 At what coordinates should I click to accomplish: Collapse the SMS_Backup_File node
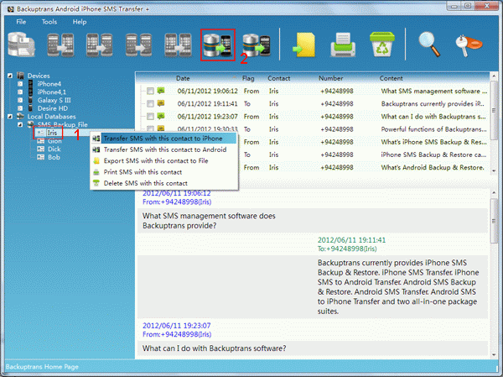(20, 125)
